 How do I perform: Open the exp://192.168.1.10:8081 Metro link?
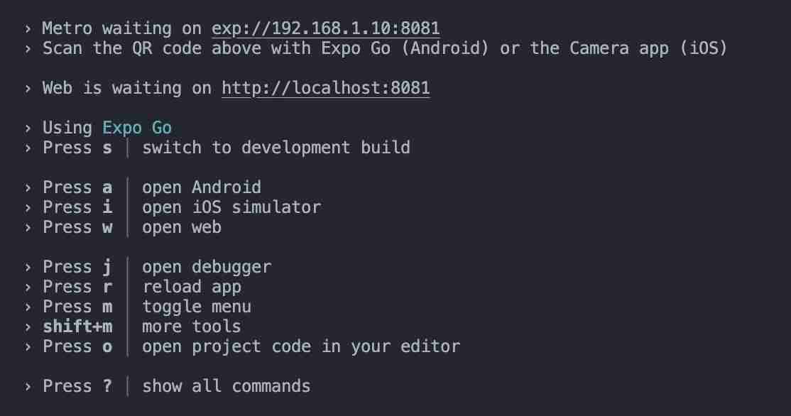(325, 28)
